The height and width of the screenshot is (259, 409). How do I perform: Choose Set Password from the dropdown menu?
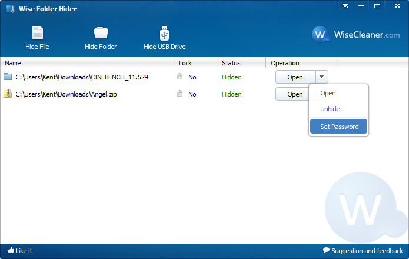tap(338, 127)
